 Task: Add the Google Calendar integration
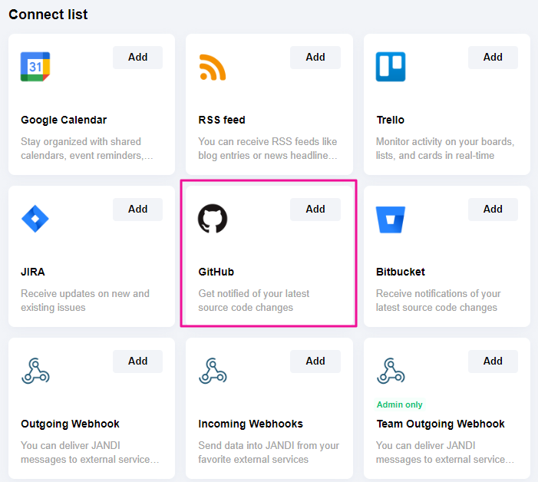coord(138,58)
